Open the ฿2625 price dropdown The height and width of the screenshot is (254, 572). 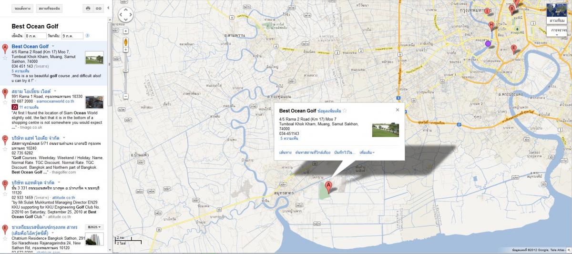click(93, 227)
